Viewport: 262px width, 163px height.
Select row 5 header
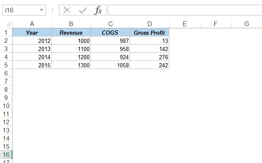coord(6,65)
